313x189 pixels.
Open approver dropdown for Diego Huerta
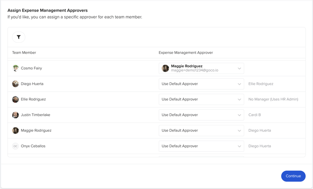[x=201, y=84]
